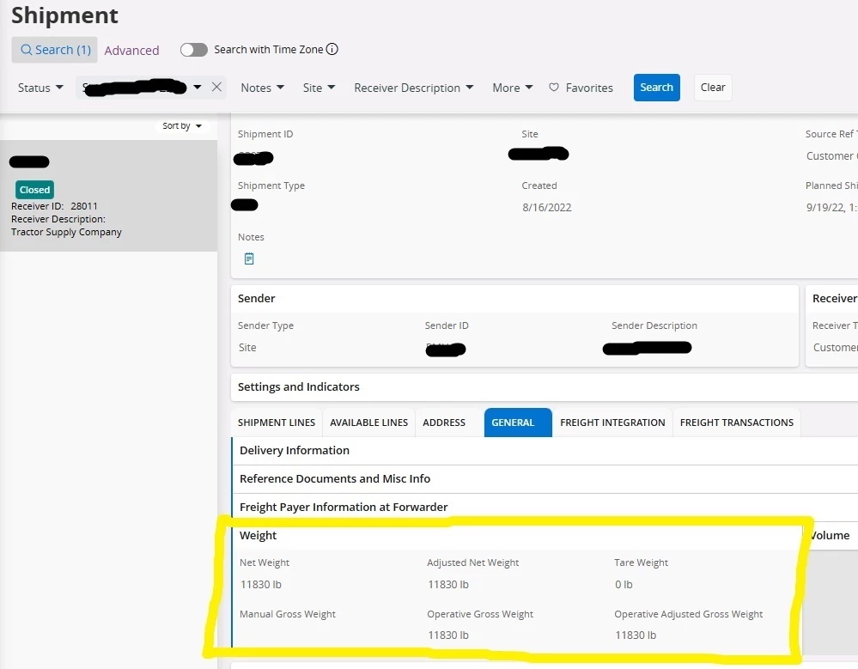Click Receiver ID 28011 text
The height and width of the screenshot is (669, 858).
[x=54, y=206]
